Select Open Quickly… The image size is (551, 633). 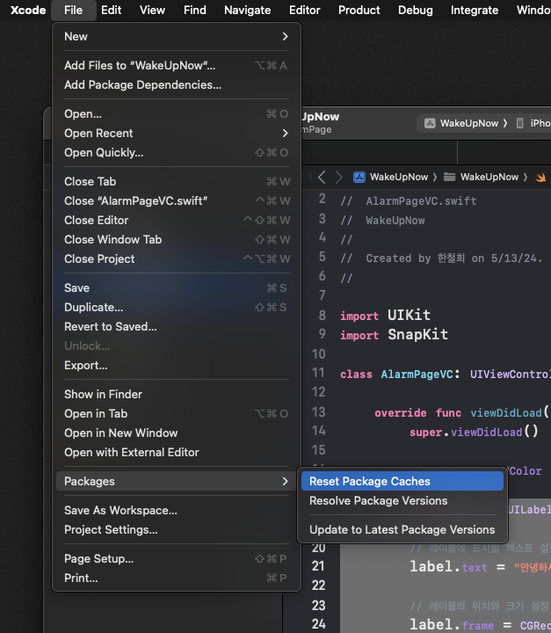(177, 153)
